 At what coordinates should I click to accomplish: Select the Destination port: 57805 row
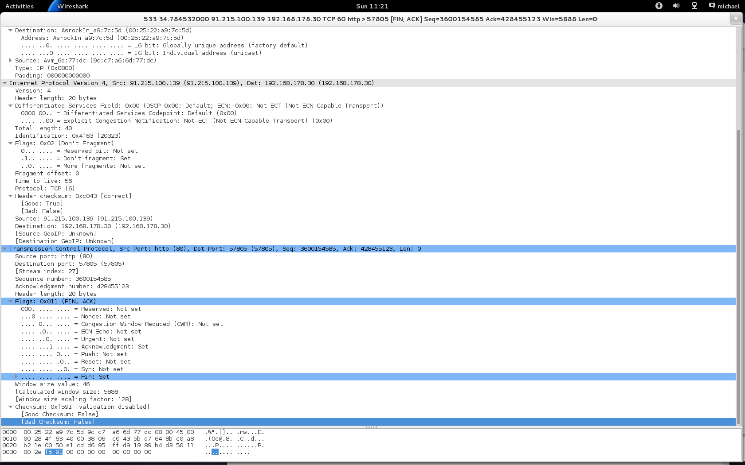pyautogui.click(x=369, y=264)
